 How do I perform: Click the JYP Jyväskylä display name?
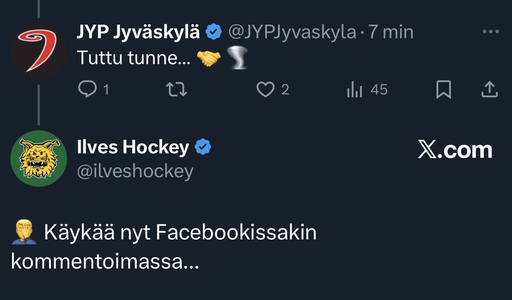click(138, 32)
